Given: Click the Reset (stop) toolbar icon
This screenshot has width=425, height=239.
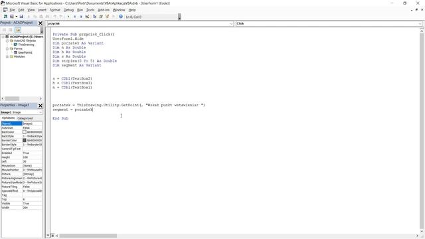Looking at the screenshot, I should click(81, 17).
